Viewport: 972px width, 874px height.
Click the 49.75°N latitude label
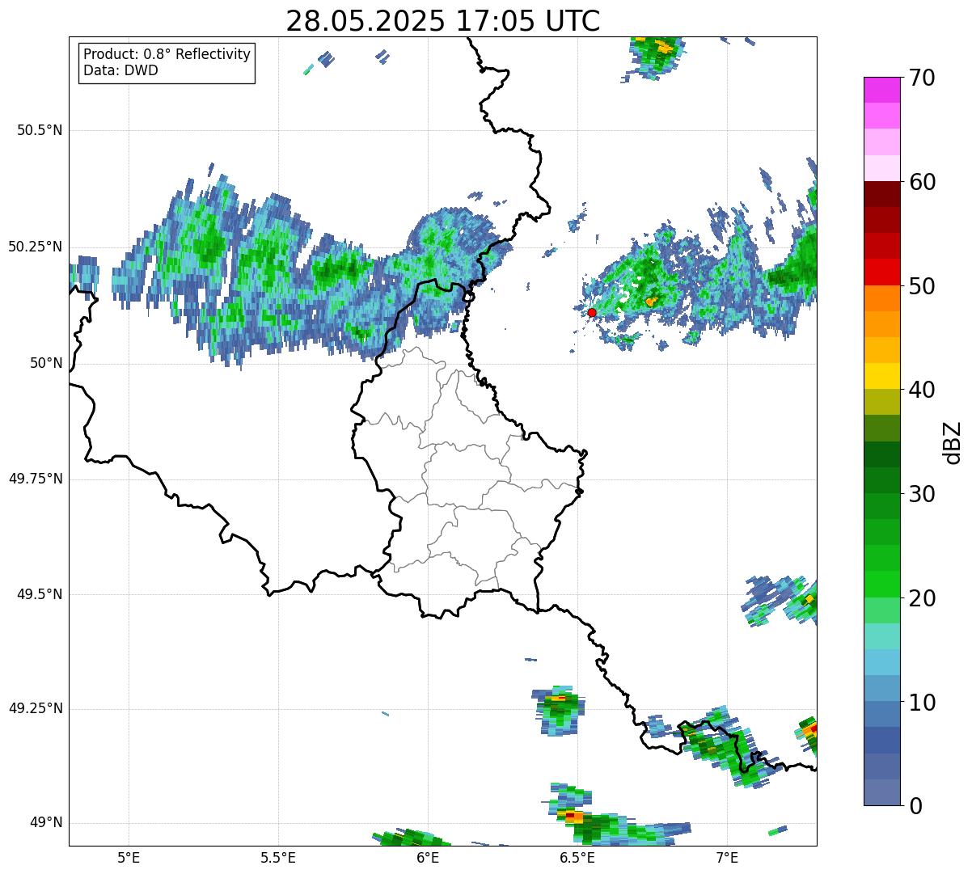click(35, 479)
